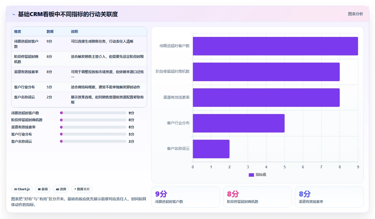
Task: Click the lightning icon beside the title
Action: (x=14, y=14)
